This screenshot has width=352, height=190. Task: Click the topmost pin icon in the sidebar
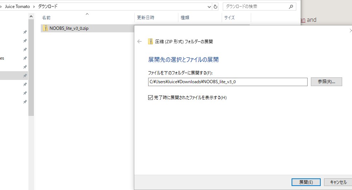tap(25, 32)
